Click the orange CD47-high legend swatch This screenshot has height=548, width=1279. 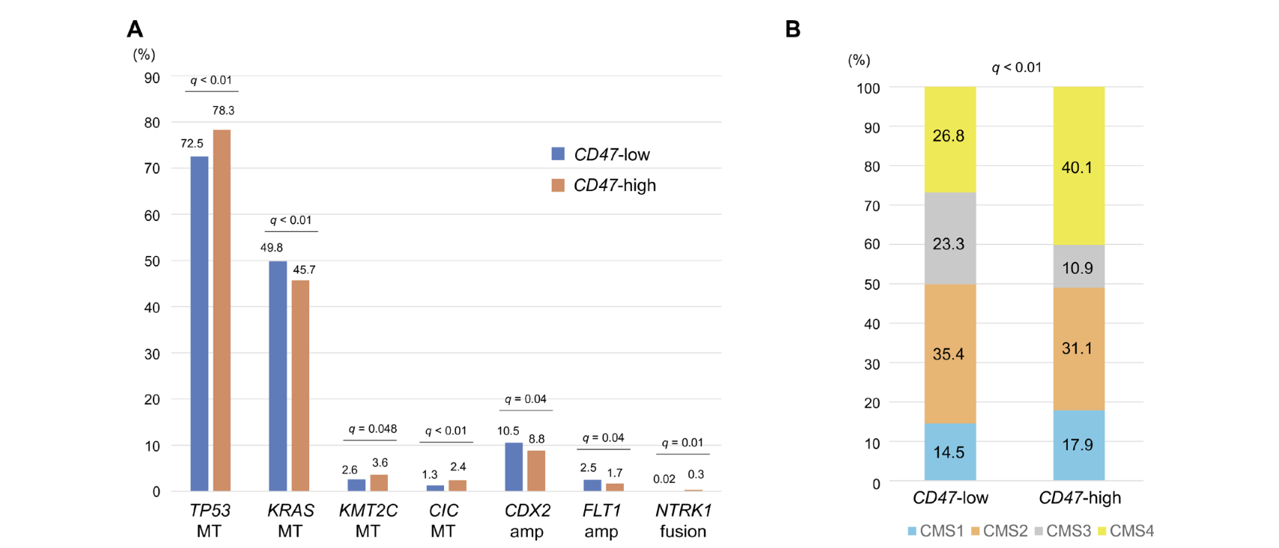pyautogui.click(x=558, y=185)
